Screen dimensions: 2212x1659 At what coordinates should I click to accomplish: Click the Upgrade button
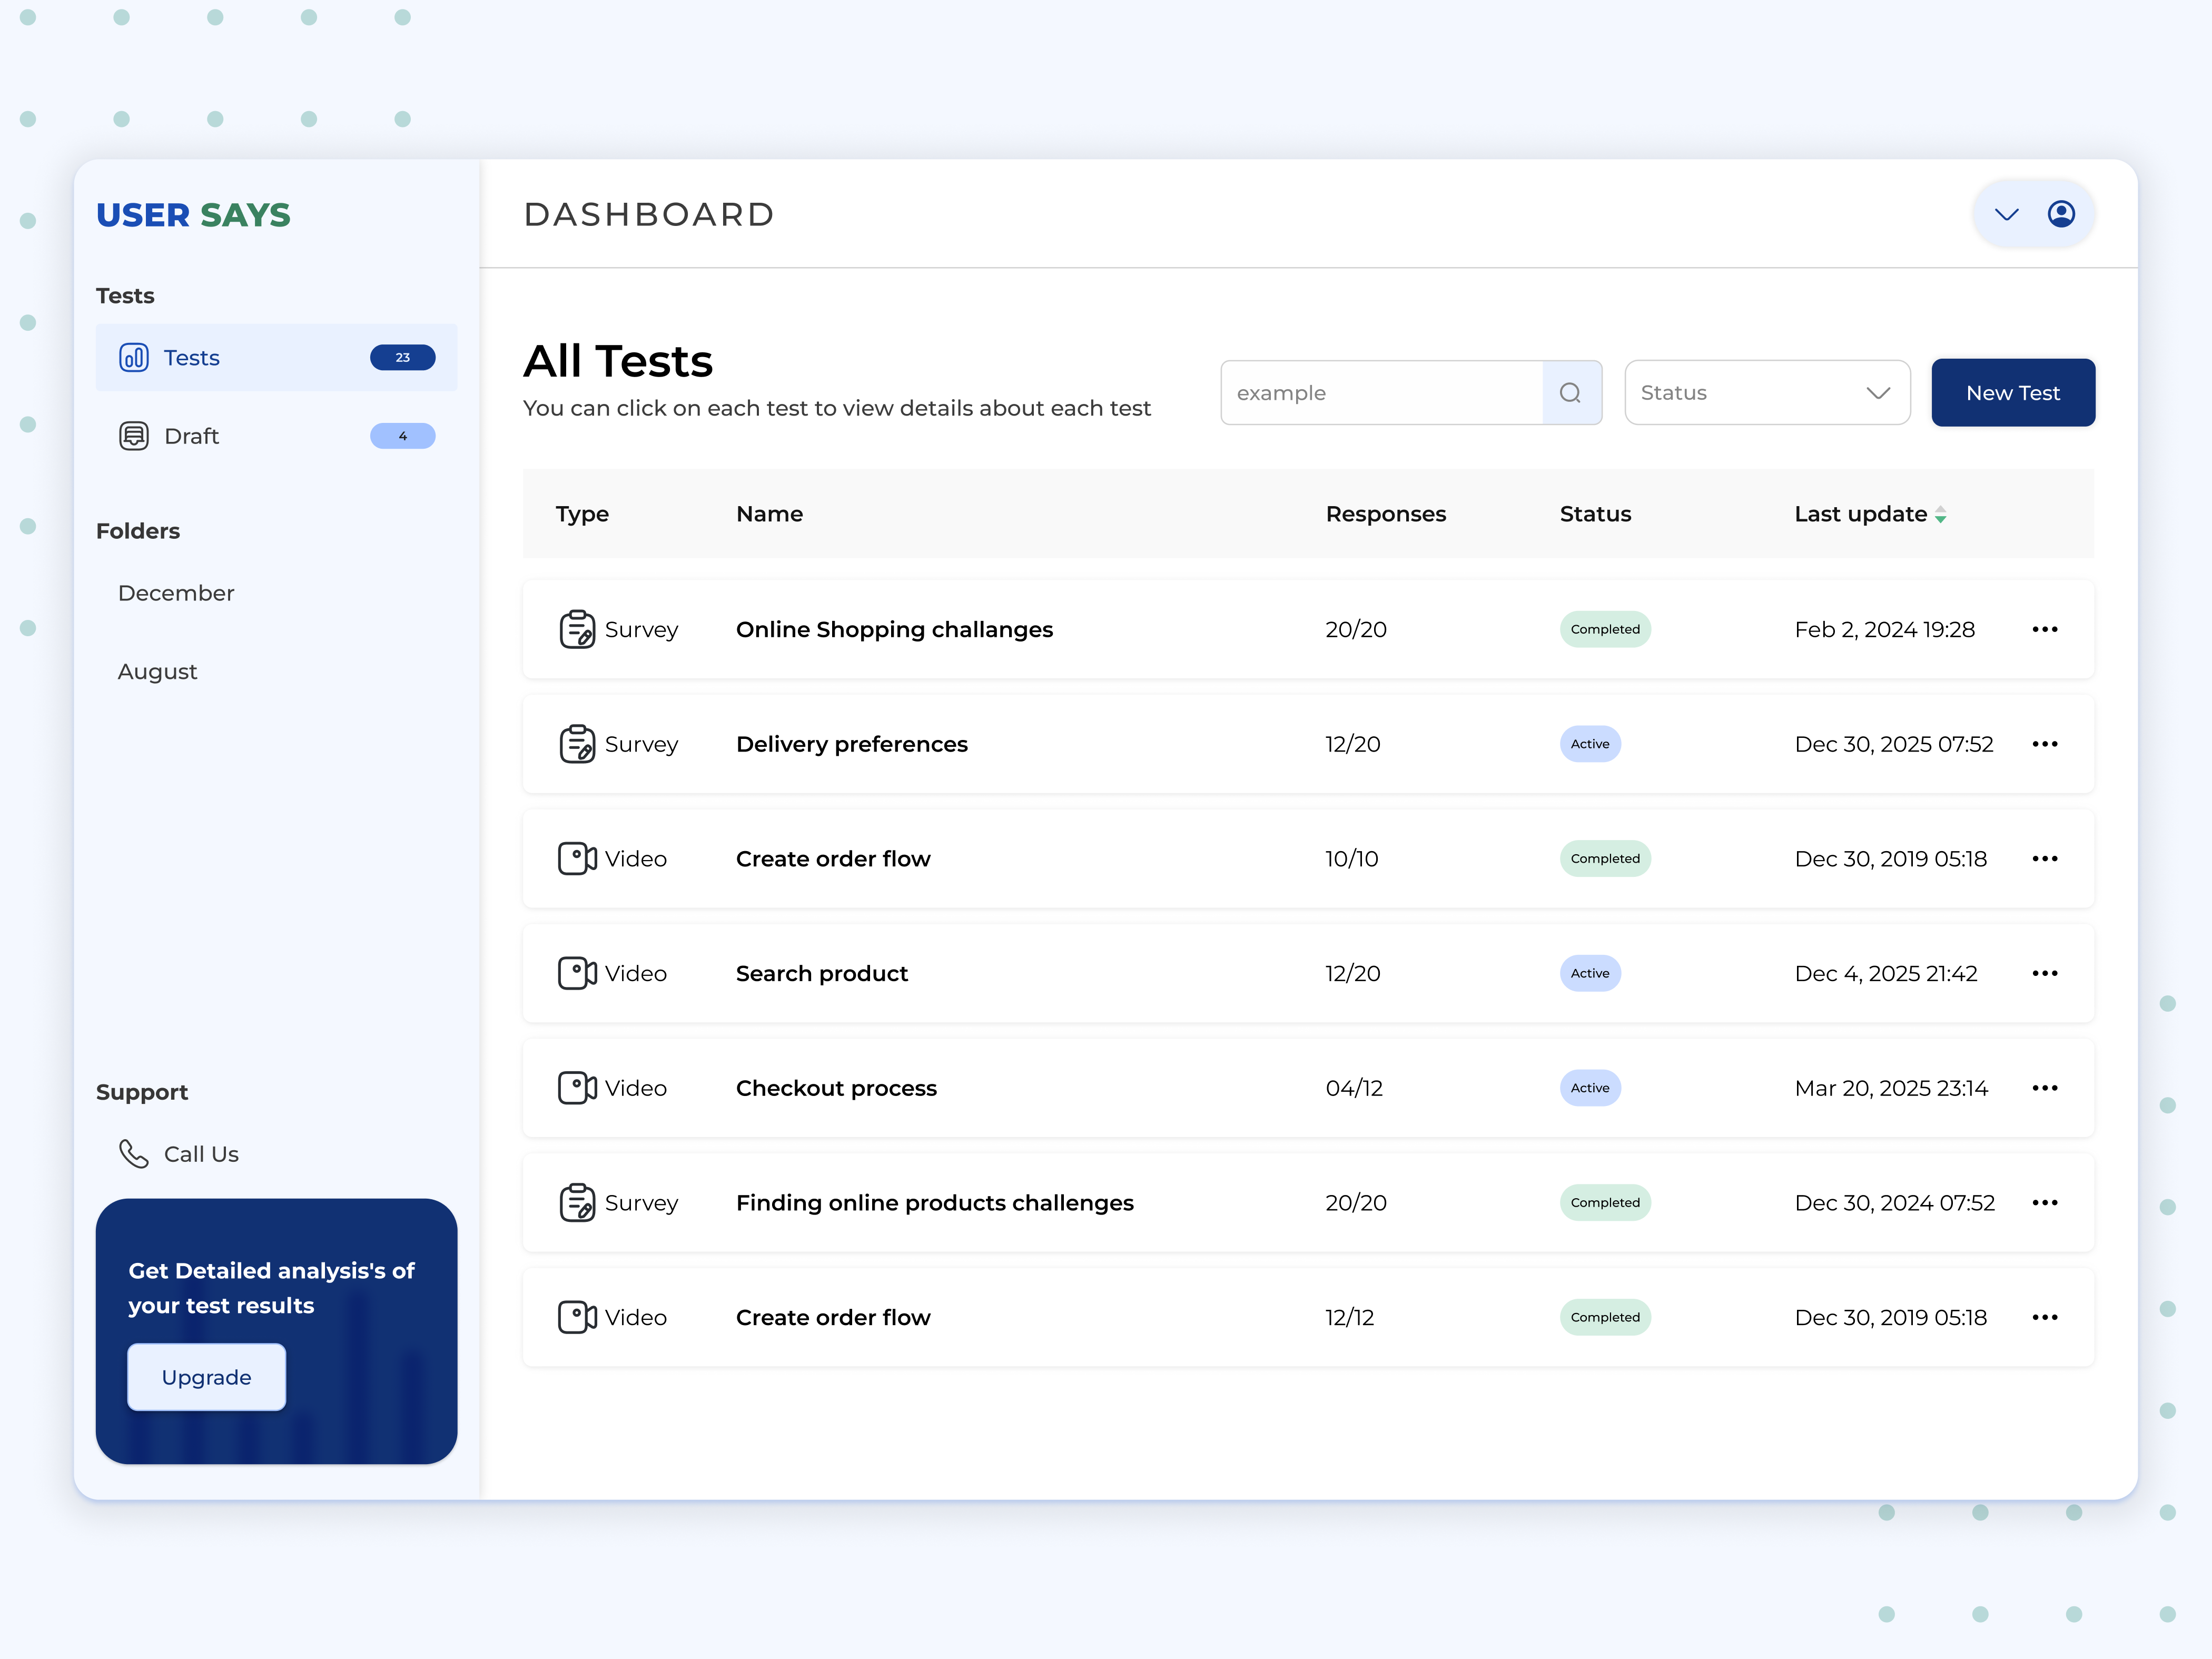pyautogui.click(x=206, y=1377)
